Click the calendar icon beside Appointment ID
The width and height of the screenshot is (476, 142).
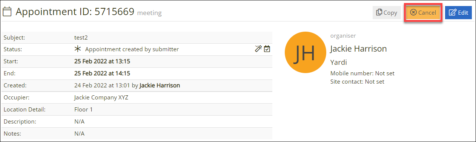tap(7, 12)
